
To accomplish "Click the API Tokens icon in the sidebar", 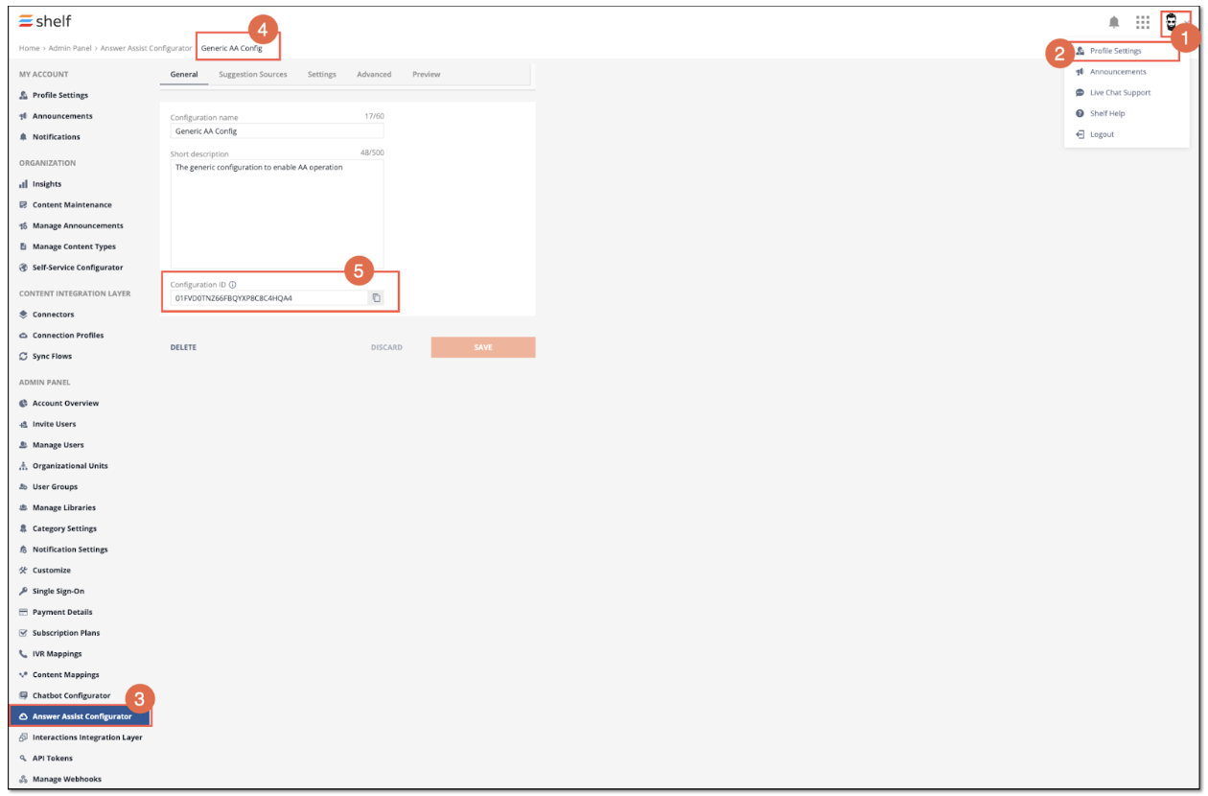I will (x=23, y=759).
